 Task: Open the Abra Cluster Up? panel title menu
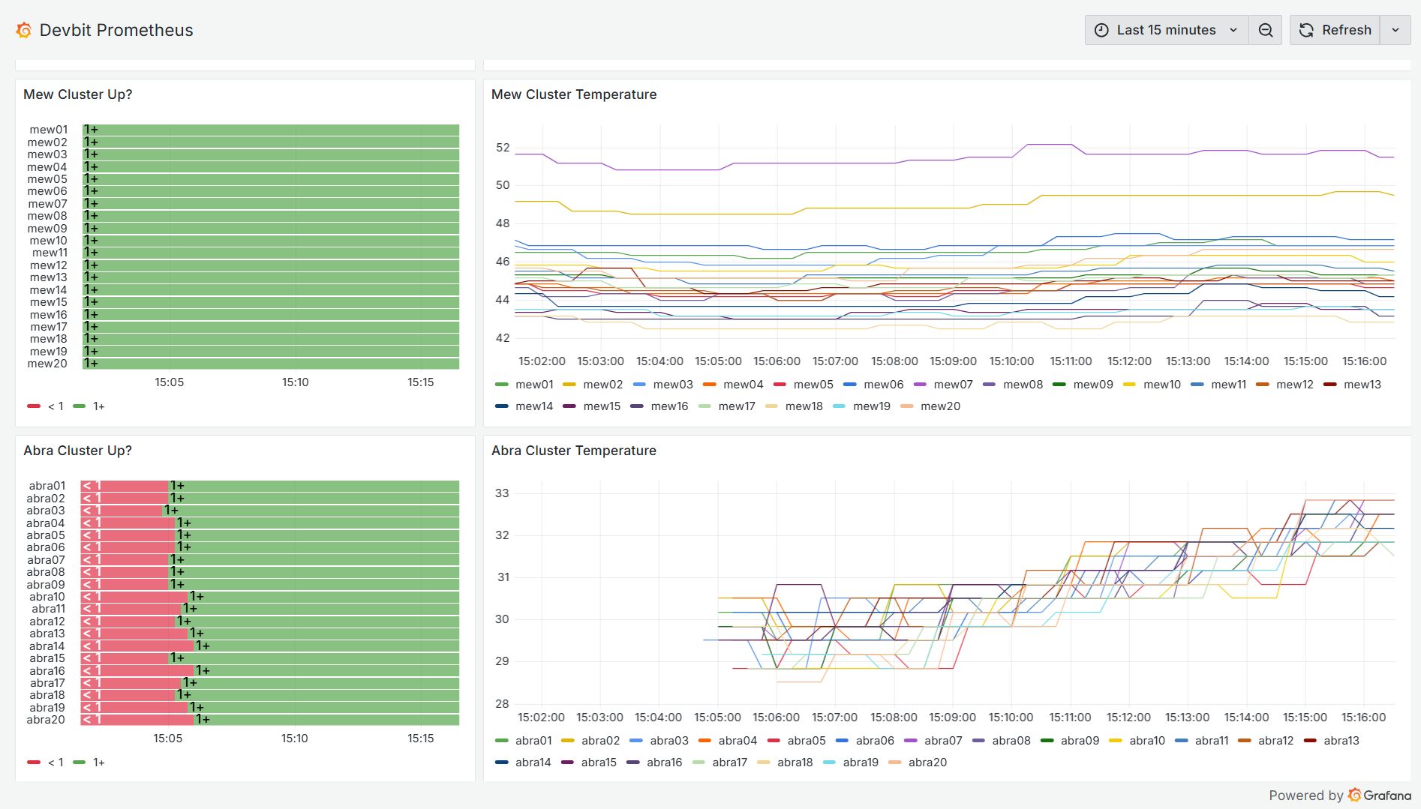pos(77,451)
